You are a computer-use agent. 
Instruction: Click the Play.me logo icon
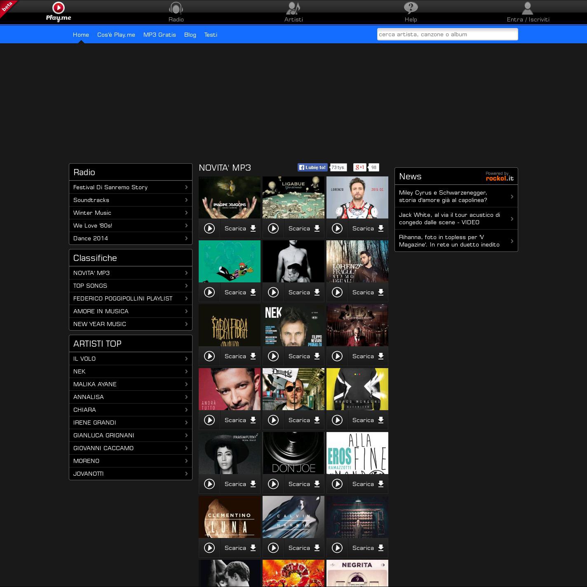click(x=59, y=8)
